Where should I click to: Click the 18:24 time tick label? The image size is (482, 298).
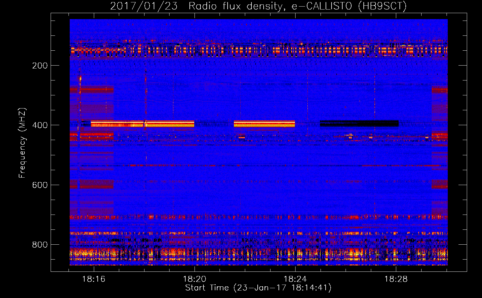click(295, 279)
